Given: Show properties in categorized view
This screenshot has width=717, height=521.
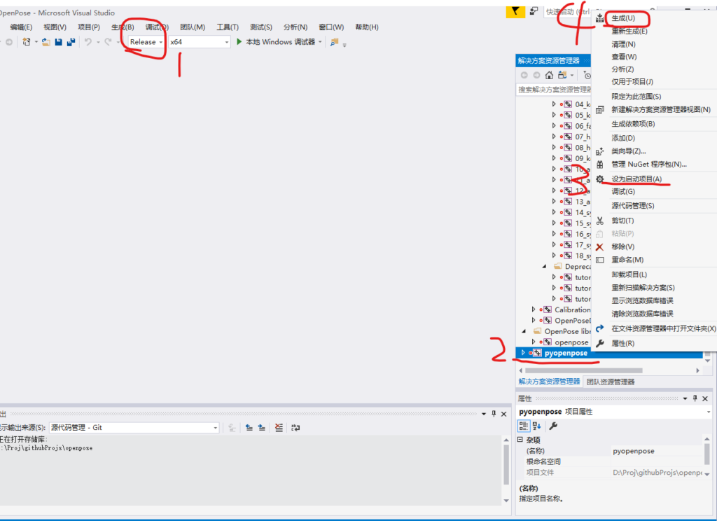Looking at the screenshot, I should [523, 426].
